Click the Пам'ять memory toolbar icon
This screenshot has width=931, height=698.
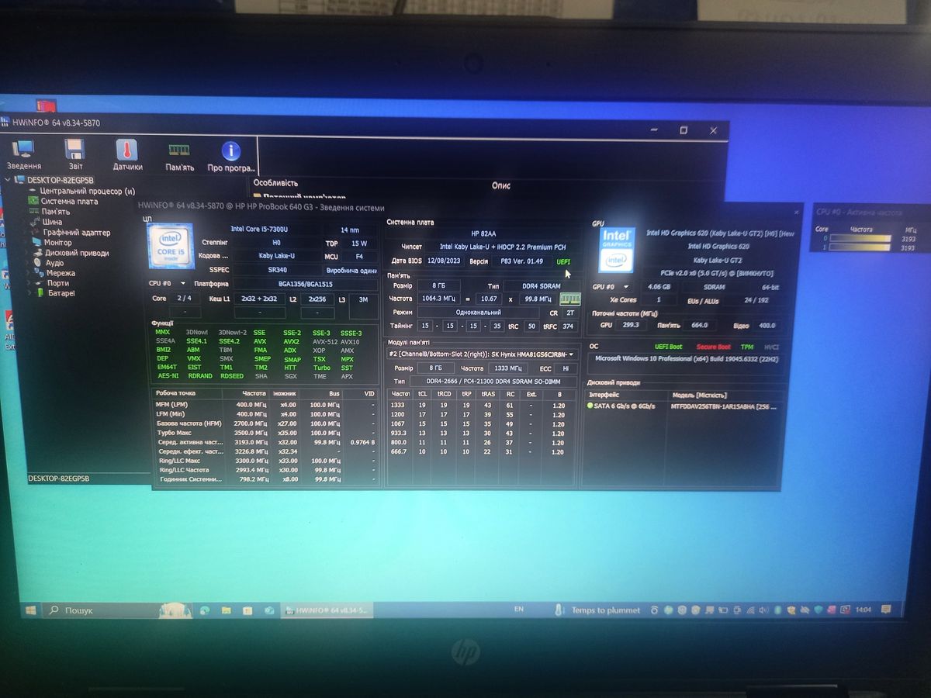(x=179, y=154)
